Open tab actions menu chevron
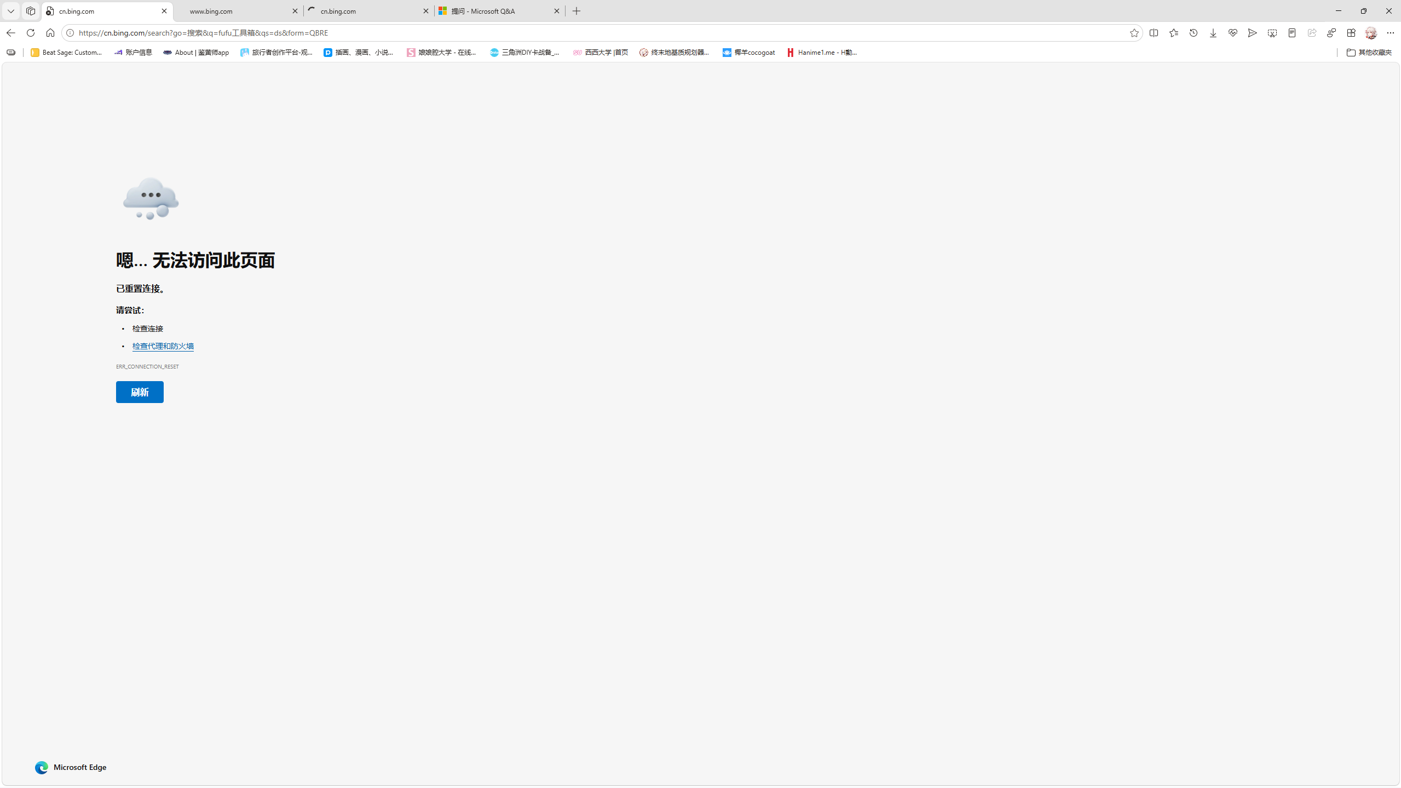 point(11,11)
